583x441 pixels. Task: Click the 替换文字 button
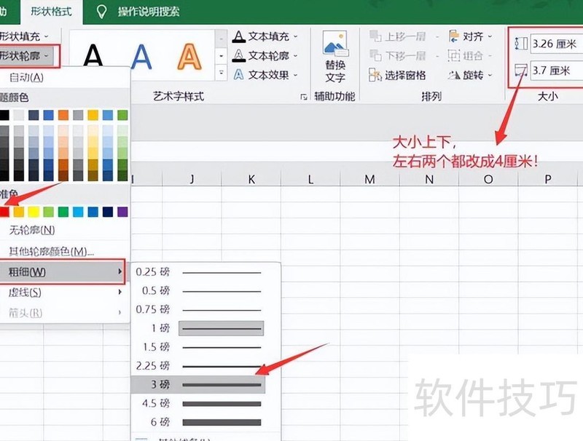(335, 57)
